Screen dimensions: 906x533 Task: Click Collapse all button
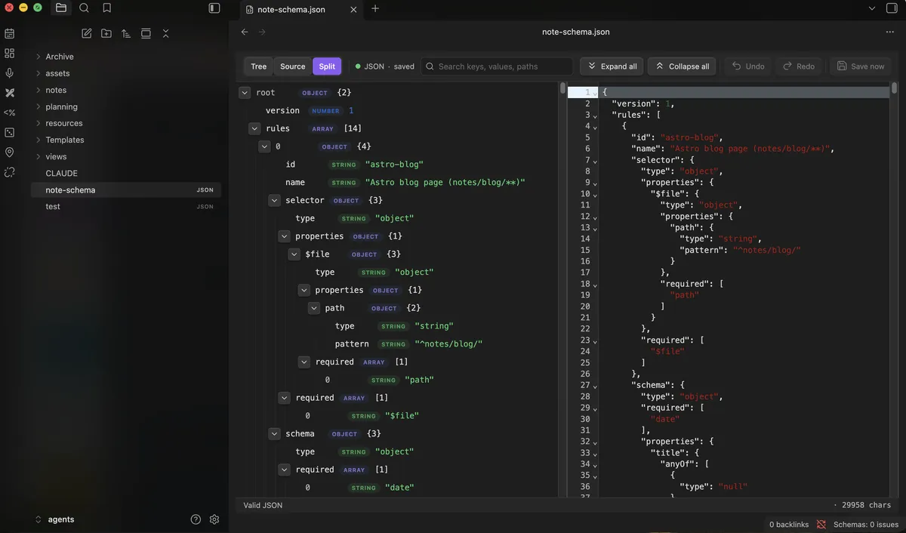681,66
